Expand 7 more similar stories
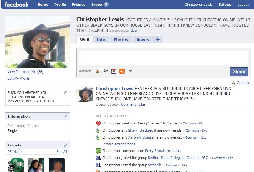 [119, 144]
